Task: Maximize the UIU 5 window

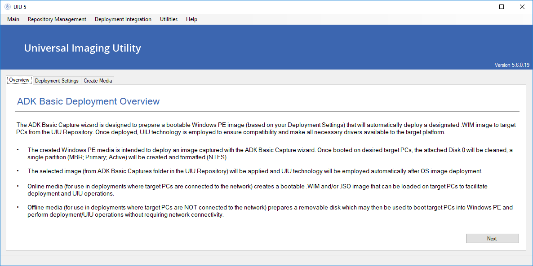Action: point(502,7)
